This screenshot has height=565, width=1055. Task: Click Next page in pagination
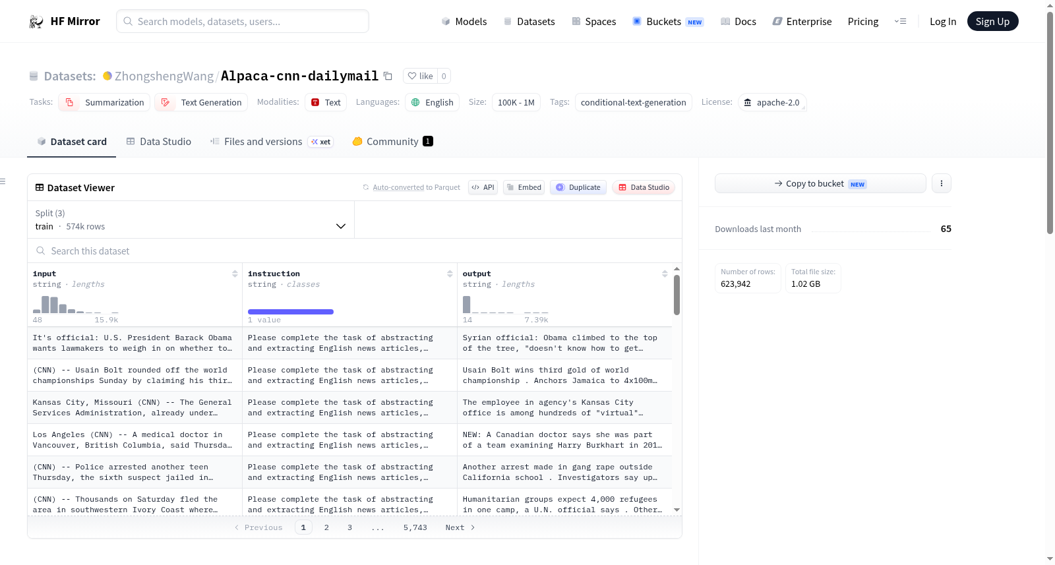click(x=460, y=527)
